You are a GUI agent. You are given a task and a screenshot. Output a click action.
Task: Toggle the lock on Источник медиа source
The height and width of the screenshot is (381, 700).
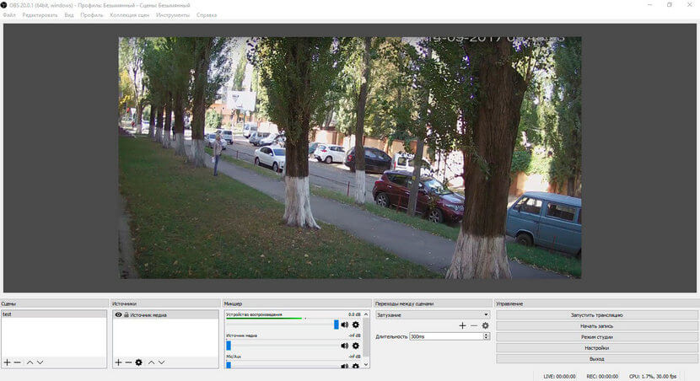[127, 314]
